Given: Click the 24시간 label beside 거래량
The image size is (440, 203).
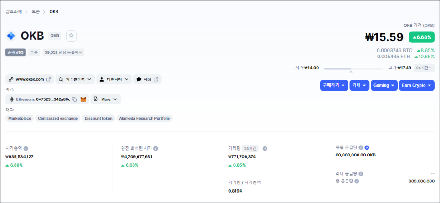Looking at the screenshot, I should pos(251,148).
